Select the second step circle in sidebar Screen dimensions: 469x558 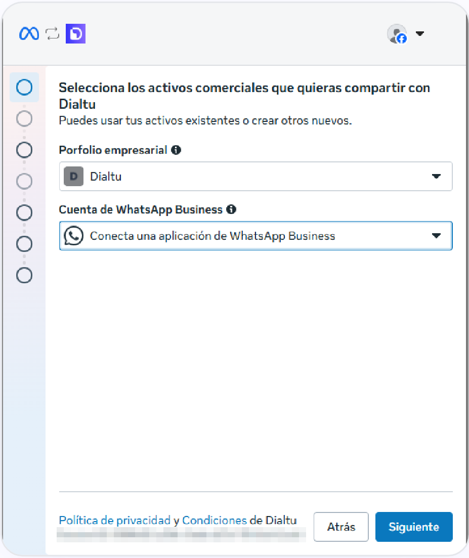tap(24, 118)
